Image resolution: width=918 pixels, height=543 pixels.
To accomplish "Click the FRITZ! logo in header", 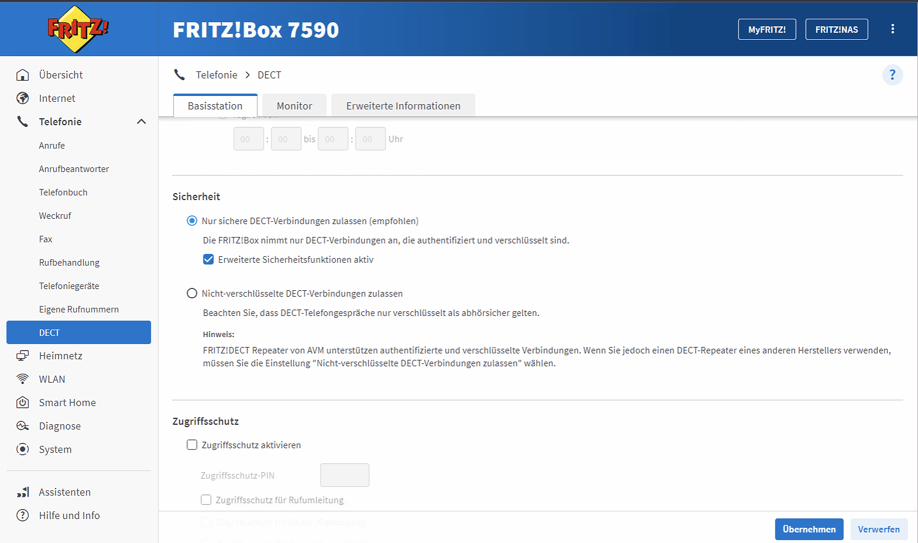I will pos(78,29).
